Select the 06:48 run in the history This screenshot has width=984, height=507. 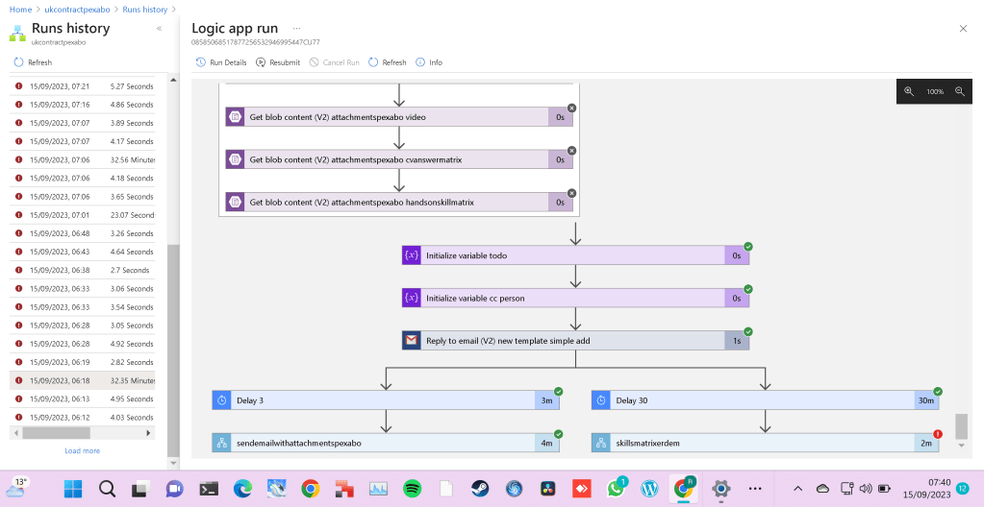[x=82, y=233]
